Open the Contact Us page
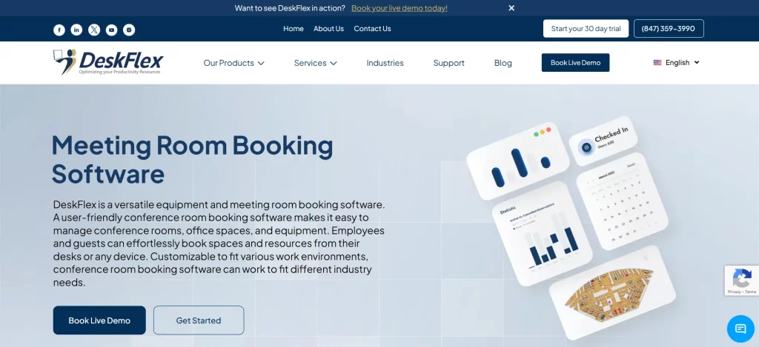This screenshot has width=759, height=347. coord(372,29)
